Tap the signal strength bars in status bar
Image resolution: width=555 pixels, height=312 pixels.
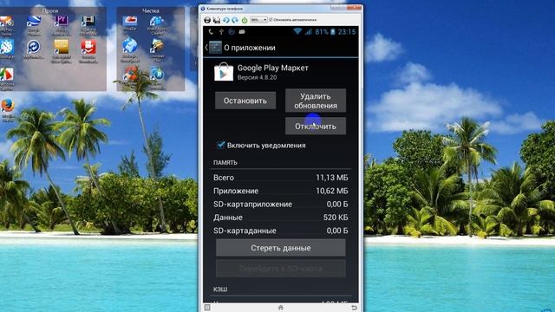point(309,31)
